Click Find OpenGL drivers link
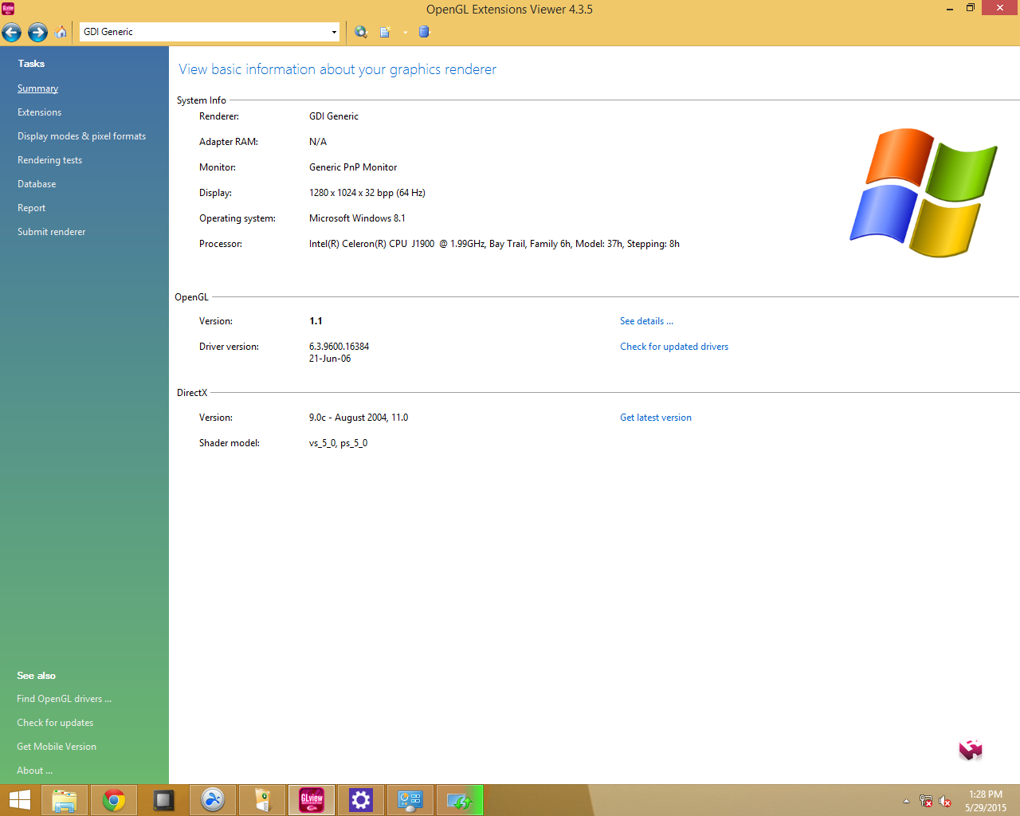1020x816 pixels. coord(64,699)
